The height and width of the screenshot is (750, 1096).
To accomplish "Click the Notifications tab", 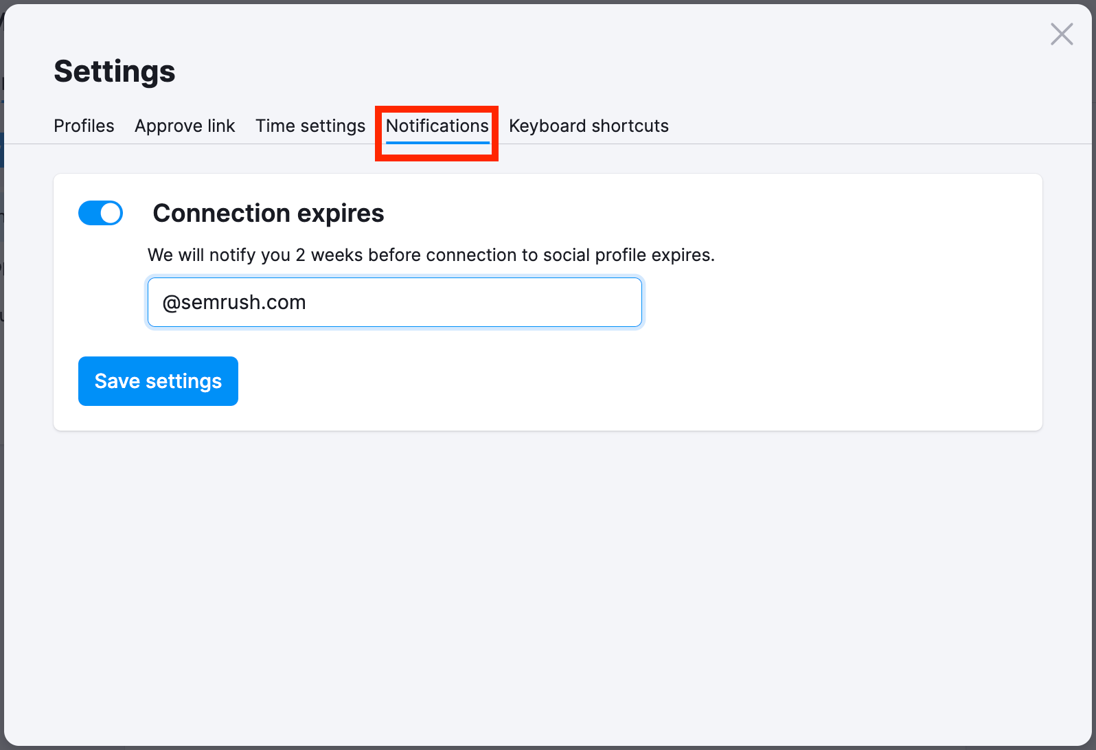I will pos(437,126).
